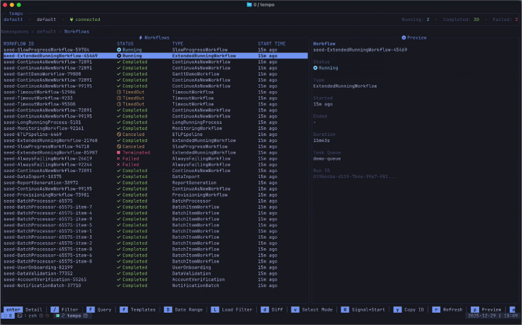Select row seed-BatchProcessor-65575-item-9

[x=156, y=219]
